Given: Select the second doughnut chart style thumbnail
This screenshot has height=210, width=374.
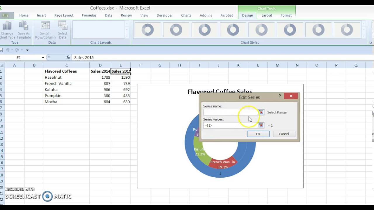Looking at the screenshot, I should tap(176, 30).
